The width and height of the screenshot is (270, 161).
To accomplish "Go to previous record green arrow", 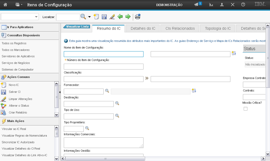I will pyautogui.click(x=120, y=17).
